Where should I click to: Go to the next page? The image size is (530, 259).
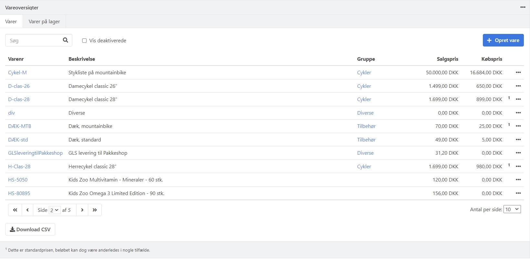point(82,210)
